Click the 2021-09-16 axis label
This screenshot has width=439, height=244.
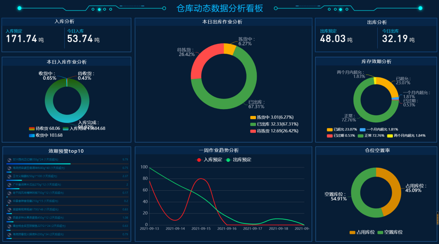click(x=227, y=228)
